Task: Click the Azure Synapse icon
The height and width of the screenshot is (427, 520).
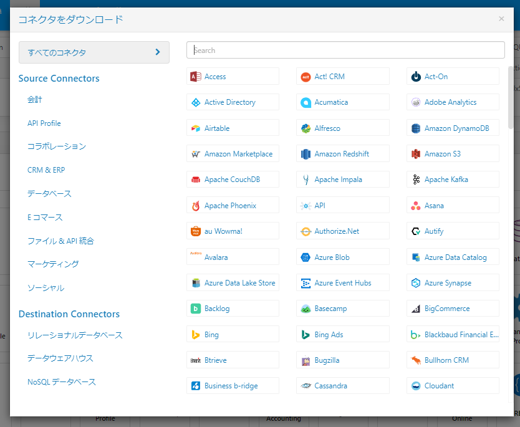Action: (416, 283)
